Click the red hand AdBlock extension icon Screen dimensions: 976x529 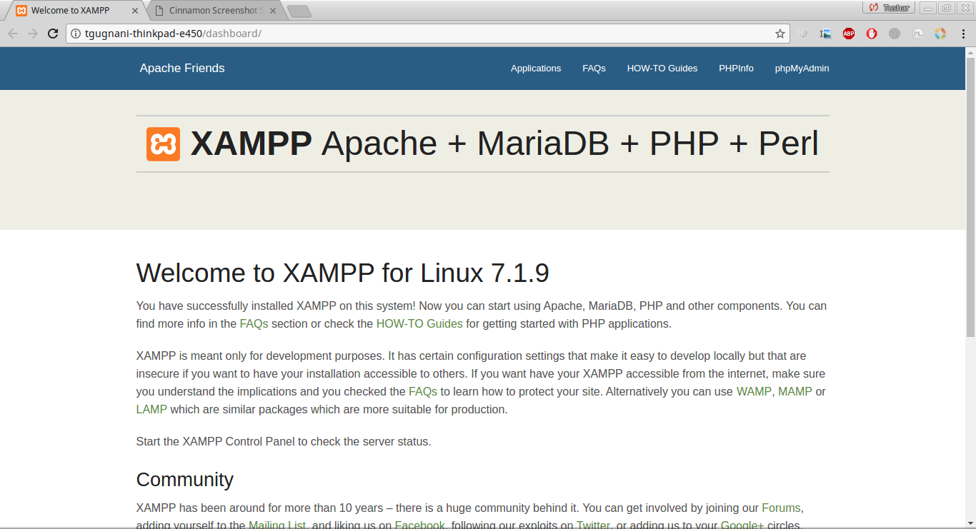click(872, 34)
